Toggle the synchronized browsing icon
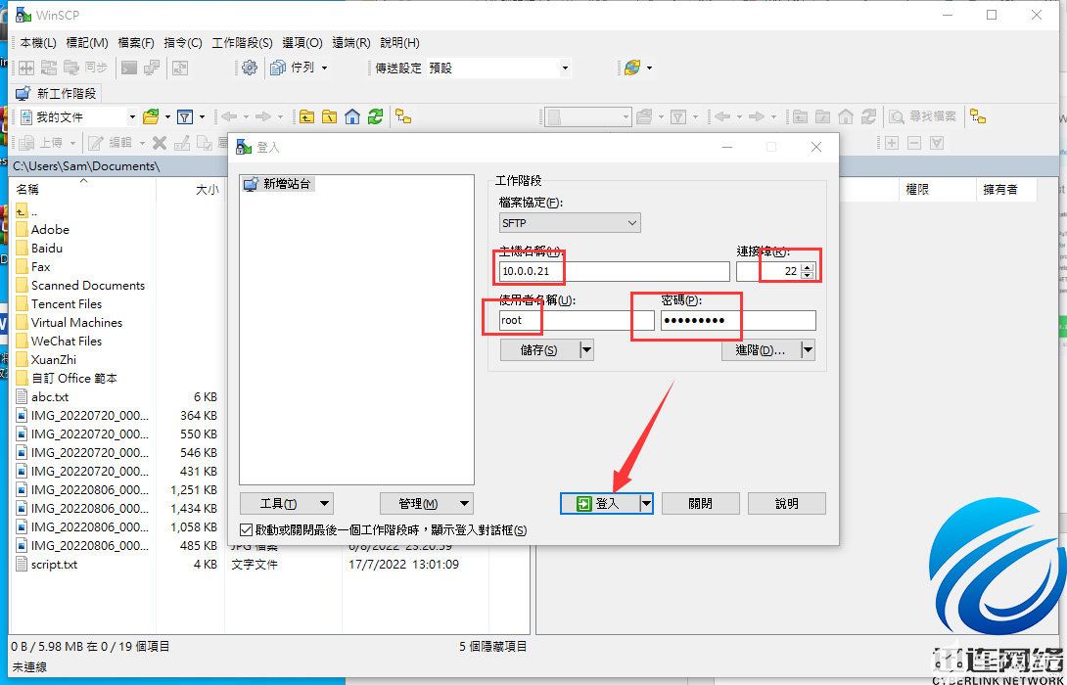 pos(180,68)
